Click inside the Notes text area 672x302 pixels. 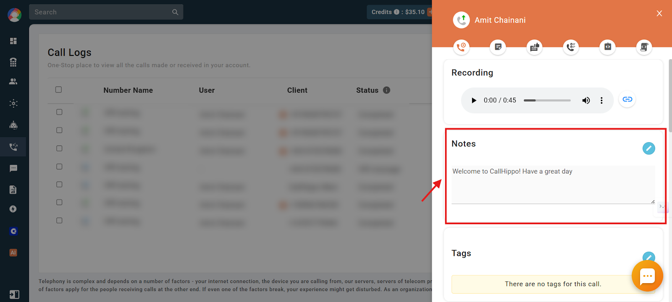553,185
